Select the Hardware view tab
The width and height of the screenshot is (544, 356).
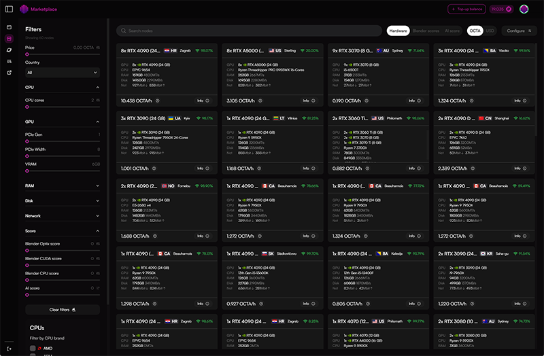398,31
